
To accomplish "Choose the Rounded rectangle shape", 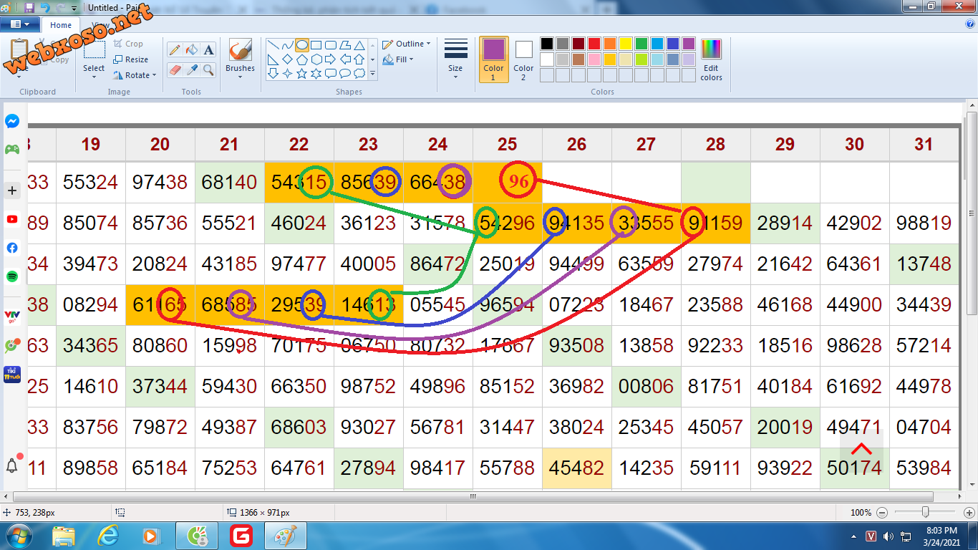I will [x=331, y=45].
